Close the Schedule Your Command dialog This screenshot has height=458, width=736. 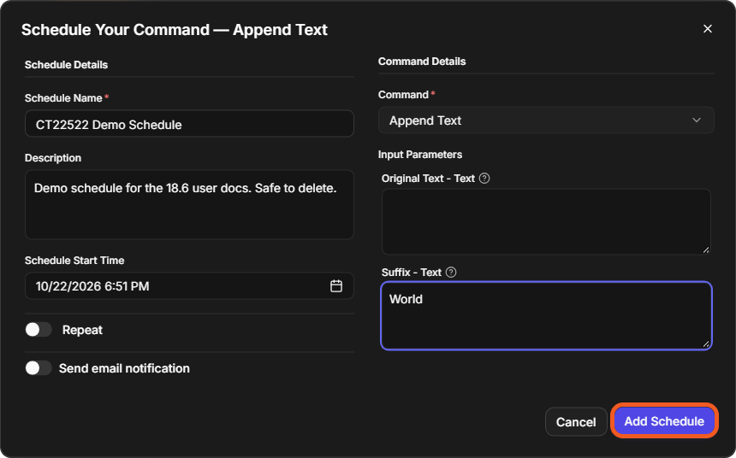tap(708, 29)
